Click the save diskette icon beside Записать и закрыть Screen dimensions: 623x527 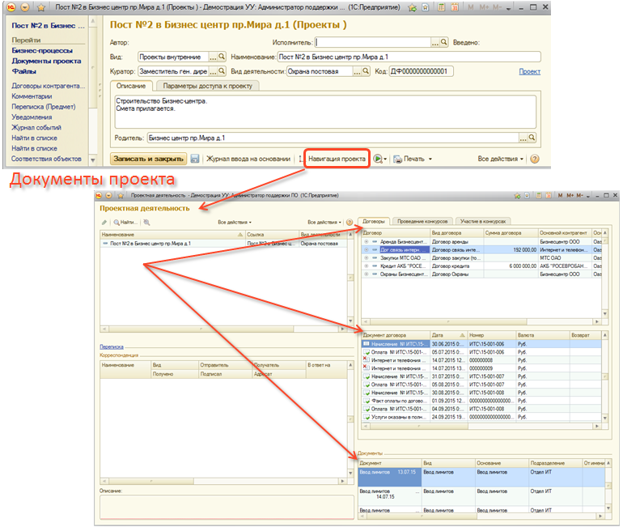[x=195, y=159]
